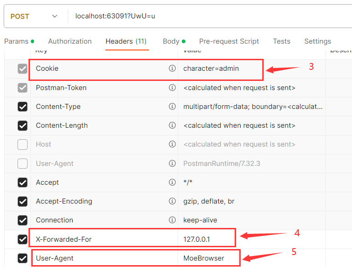The height and width of the screenshot is (267, 352).
Task: Click the info icon next to Postman-Token
Action: coord(172,87)
